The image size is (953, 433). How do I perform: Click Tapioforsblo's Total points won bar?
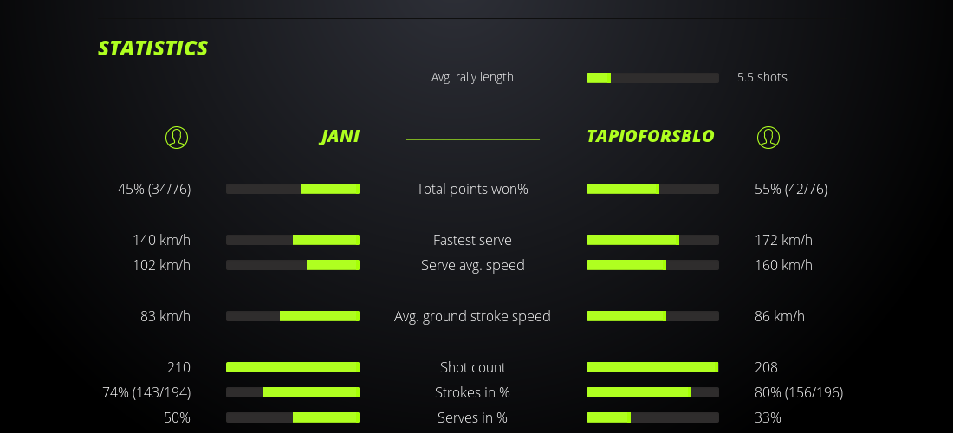pyautogui.click(x=652, y=189)
